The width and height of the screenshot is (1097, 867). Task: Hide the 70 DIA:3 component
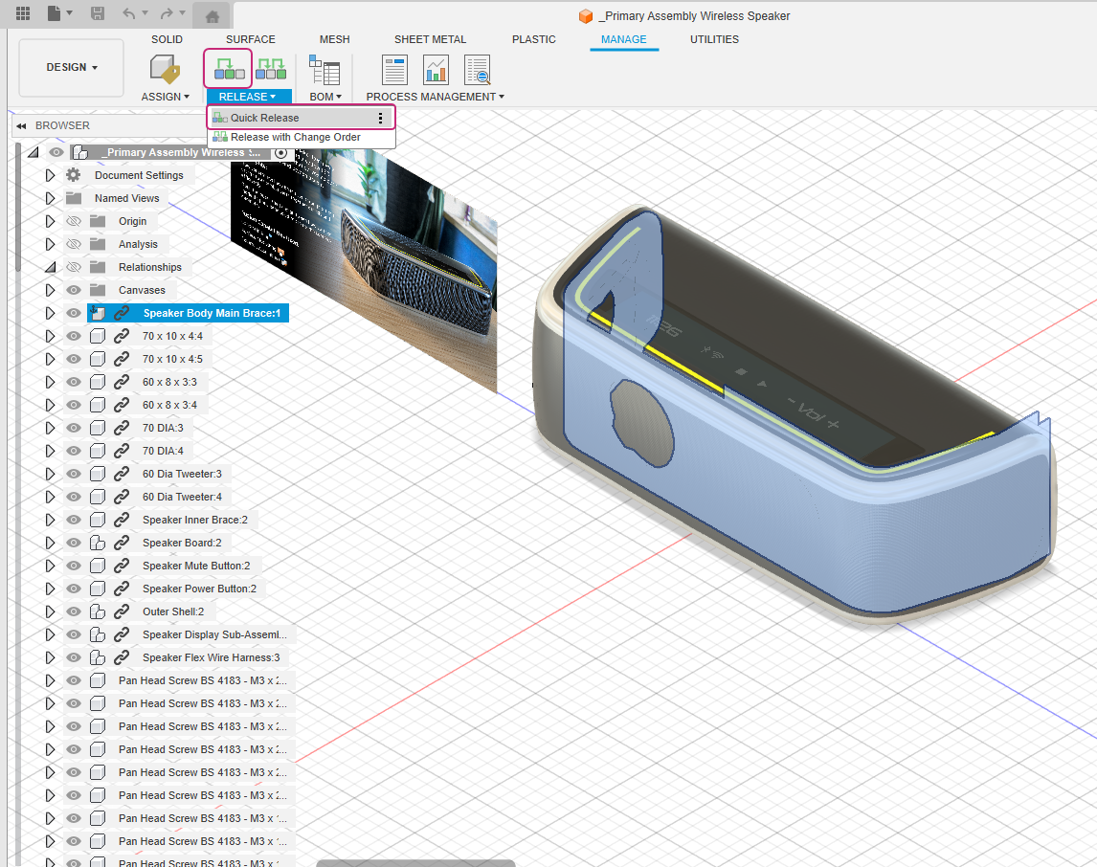(x=74, y=428)
